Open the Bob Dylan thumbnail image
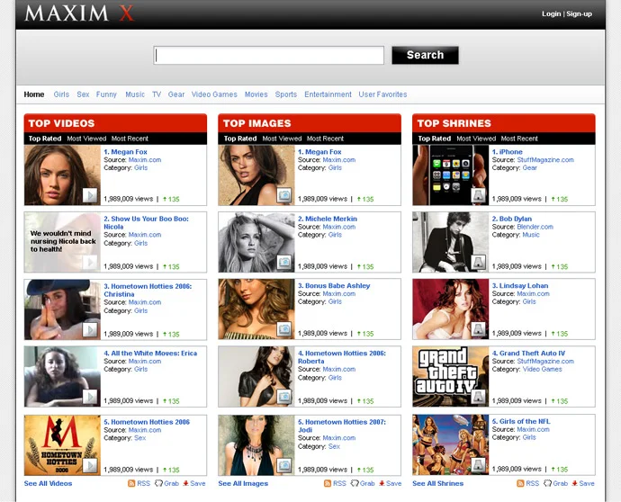621x502 pixels. click(x=451, y=242)
